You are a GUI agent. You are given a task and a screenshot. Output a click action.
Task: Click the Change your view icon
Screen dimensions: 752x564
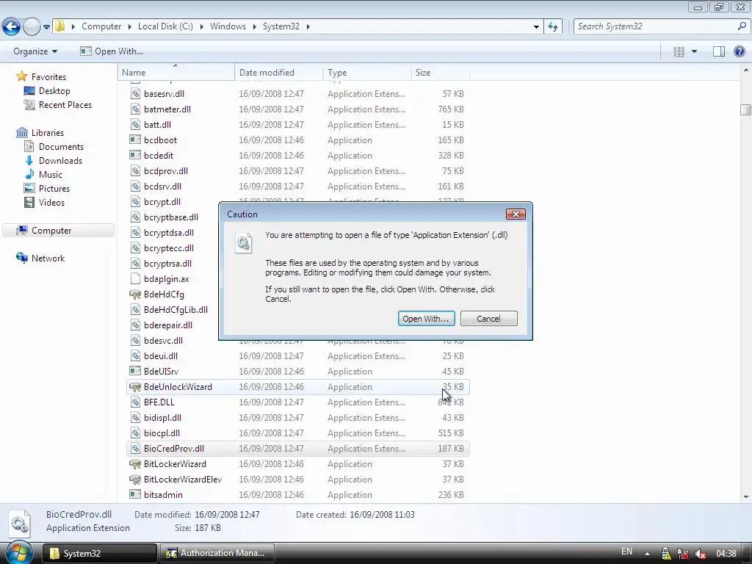pos(679,51)
